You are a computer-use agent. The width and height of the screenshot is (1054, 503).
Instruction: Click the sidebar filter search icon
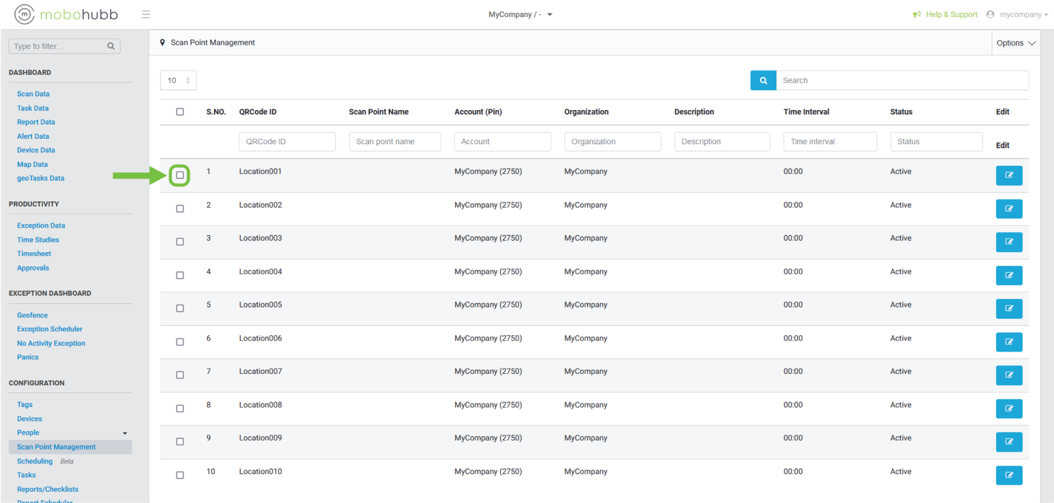coord(111,46)
